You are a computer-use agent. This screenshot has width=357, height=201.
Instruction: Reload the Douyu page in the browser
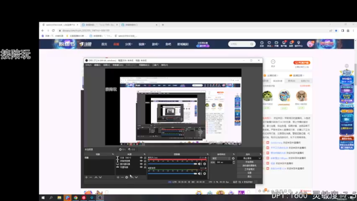[x=53, y=30]
